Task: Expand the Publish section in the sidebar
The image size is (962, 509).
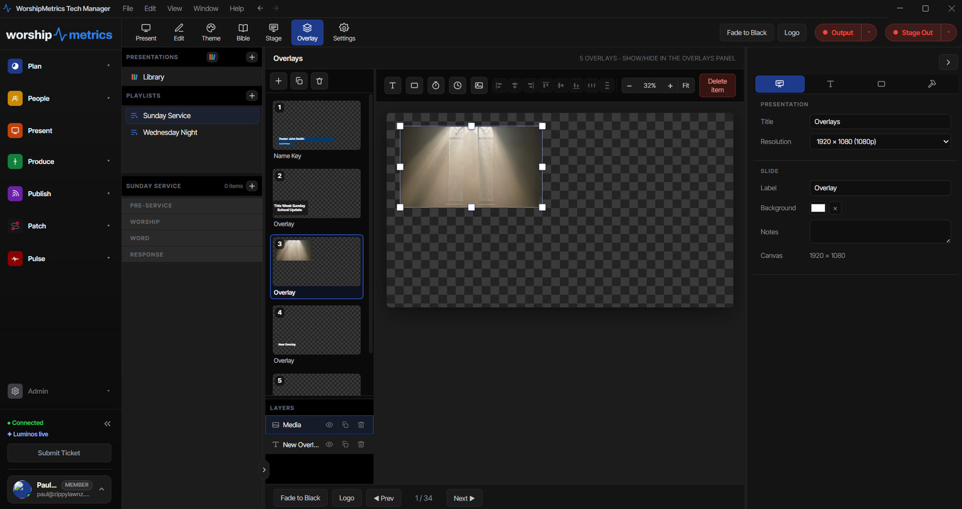Action: click(x=108, y=194)
